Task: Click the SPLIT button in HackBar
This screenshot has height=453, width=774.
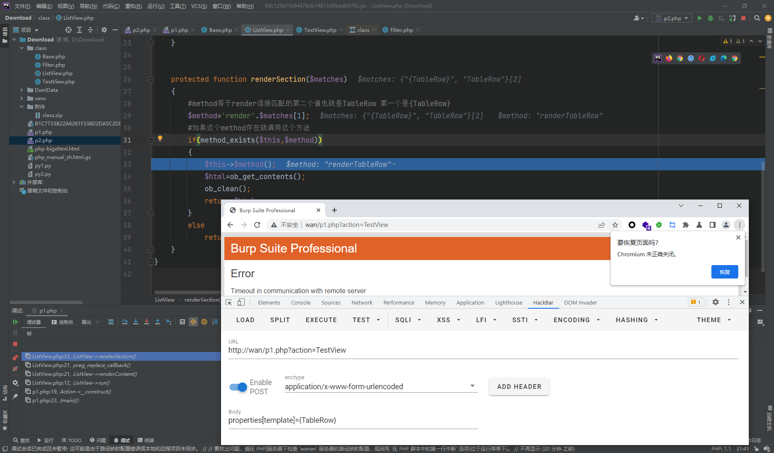Action: click(280, 320)
